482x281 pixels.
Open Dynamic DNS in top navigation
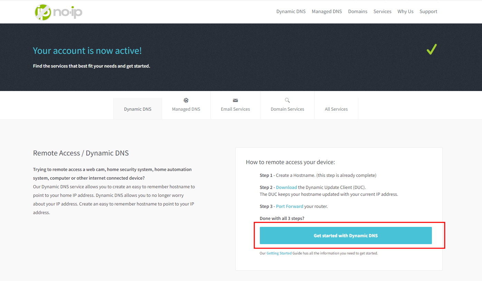pyautogui.click(x=291, y=11)
